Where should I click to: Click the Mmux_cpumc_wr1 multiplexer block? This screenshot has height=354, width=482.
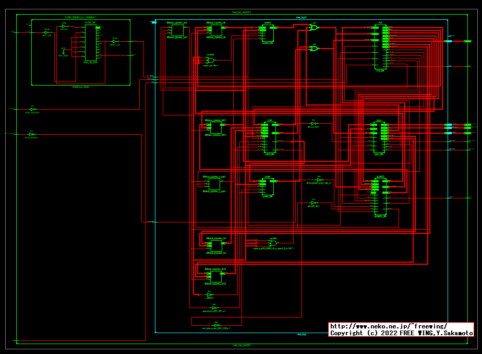177,30
